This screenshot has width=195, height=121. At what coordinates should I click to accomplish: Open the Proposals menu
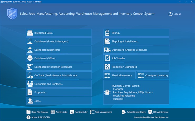[59, 92]
